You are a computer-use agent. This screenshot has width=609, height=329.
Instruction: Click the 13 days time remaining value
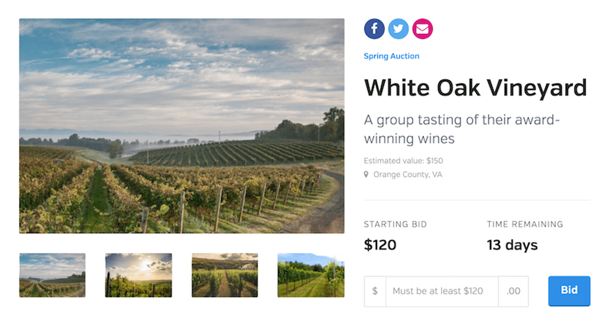(x=512, y=245)
